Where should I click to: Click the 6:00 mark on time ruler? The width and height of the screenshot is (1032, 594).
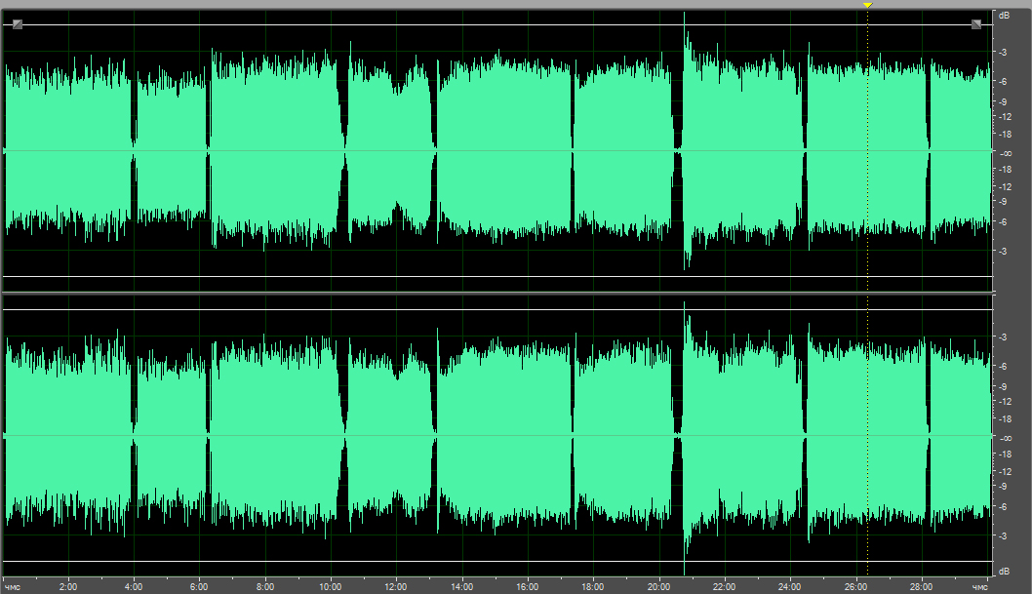(x=199, y=587)
